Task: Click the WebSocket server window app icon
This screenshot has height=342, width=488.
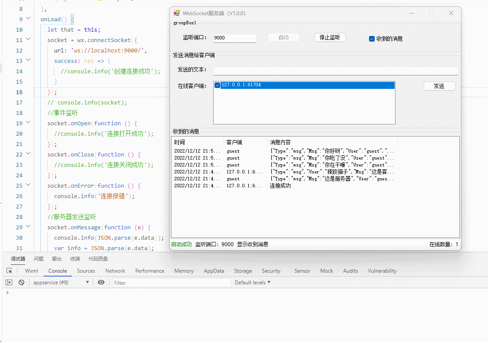Action: click(x=177, y=13)
